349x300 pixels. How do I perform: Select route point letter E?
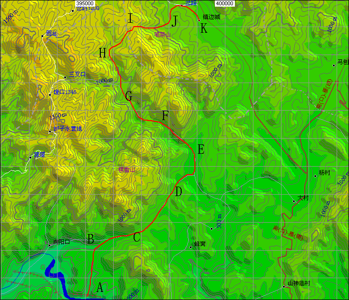(x=201, y=150)
